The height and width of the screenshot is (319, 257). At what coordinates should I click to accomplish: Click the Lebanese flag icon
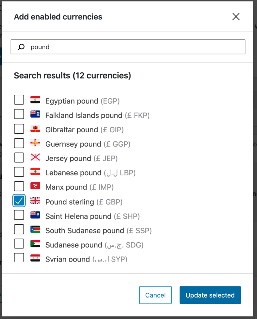coord(35,172)
